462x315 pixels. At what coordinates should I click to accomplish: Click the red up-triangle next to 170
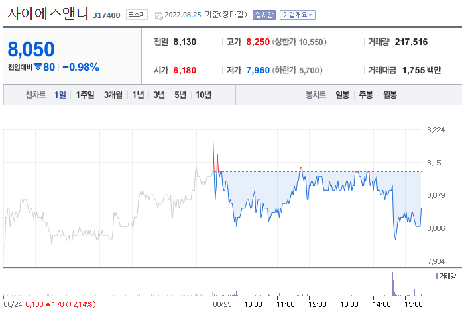tap(48, 304)
